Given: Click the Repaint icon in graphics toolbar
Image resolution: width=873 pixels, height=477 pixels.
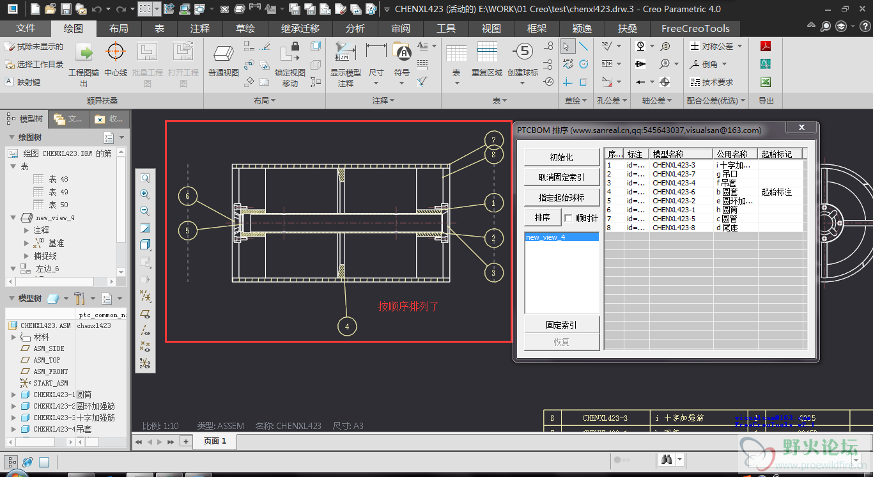Looking at the screenshot, I should pyautogui.click(x=145, y=228).
